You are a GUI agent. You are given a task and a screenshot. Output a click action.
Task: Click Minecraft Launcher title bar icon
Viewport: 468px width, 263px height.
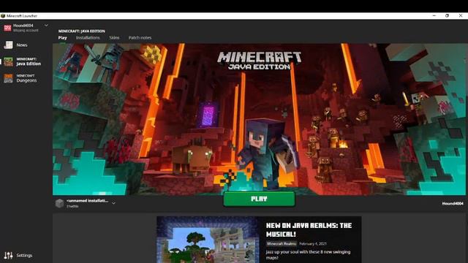coord(3,16)
